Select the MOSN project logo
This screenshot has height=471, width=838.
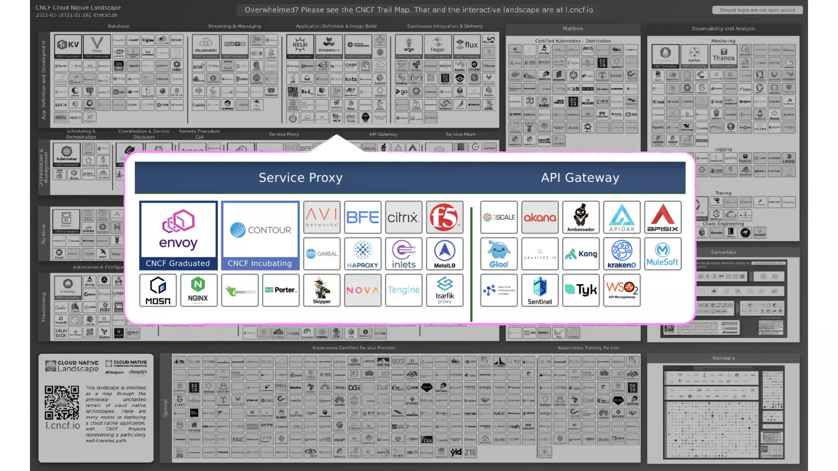pos(158,290)
